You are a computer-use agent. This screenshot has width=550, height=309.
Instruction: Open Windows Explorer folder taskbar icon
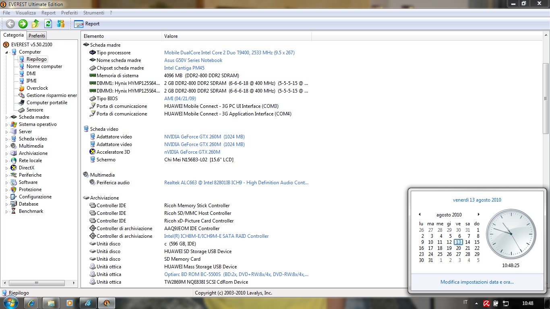point(51,303)
